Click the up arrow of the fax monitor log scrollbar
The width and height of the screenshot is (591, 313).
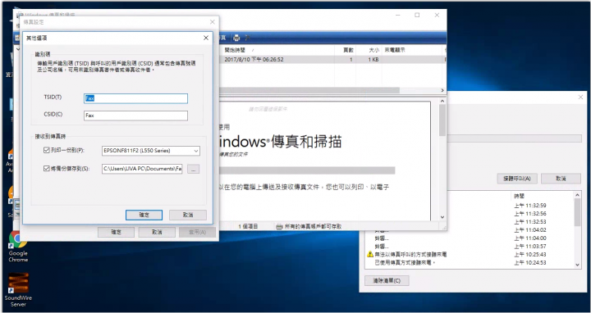[577, 195]
